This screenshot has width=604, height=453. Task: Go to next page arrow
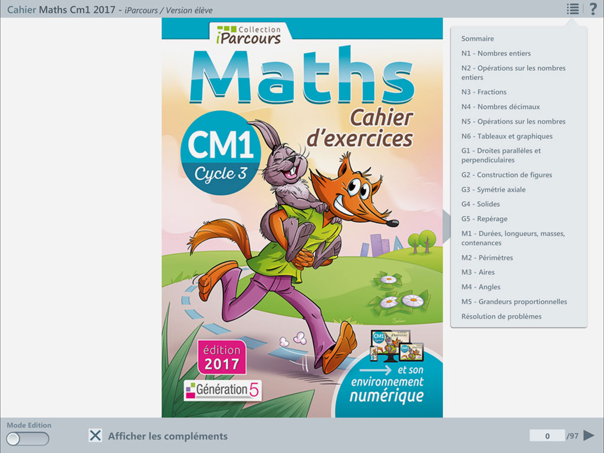click(x=589, y=435)
